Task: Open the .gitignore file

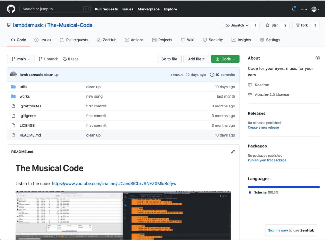Action: (28, 116)
